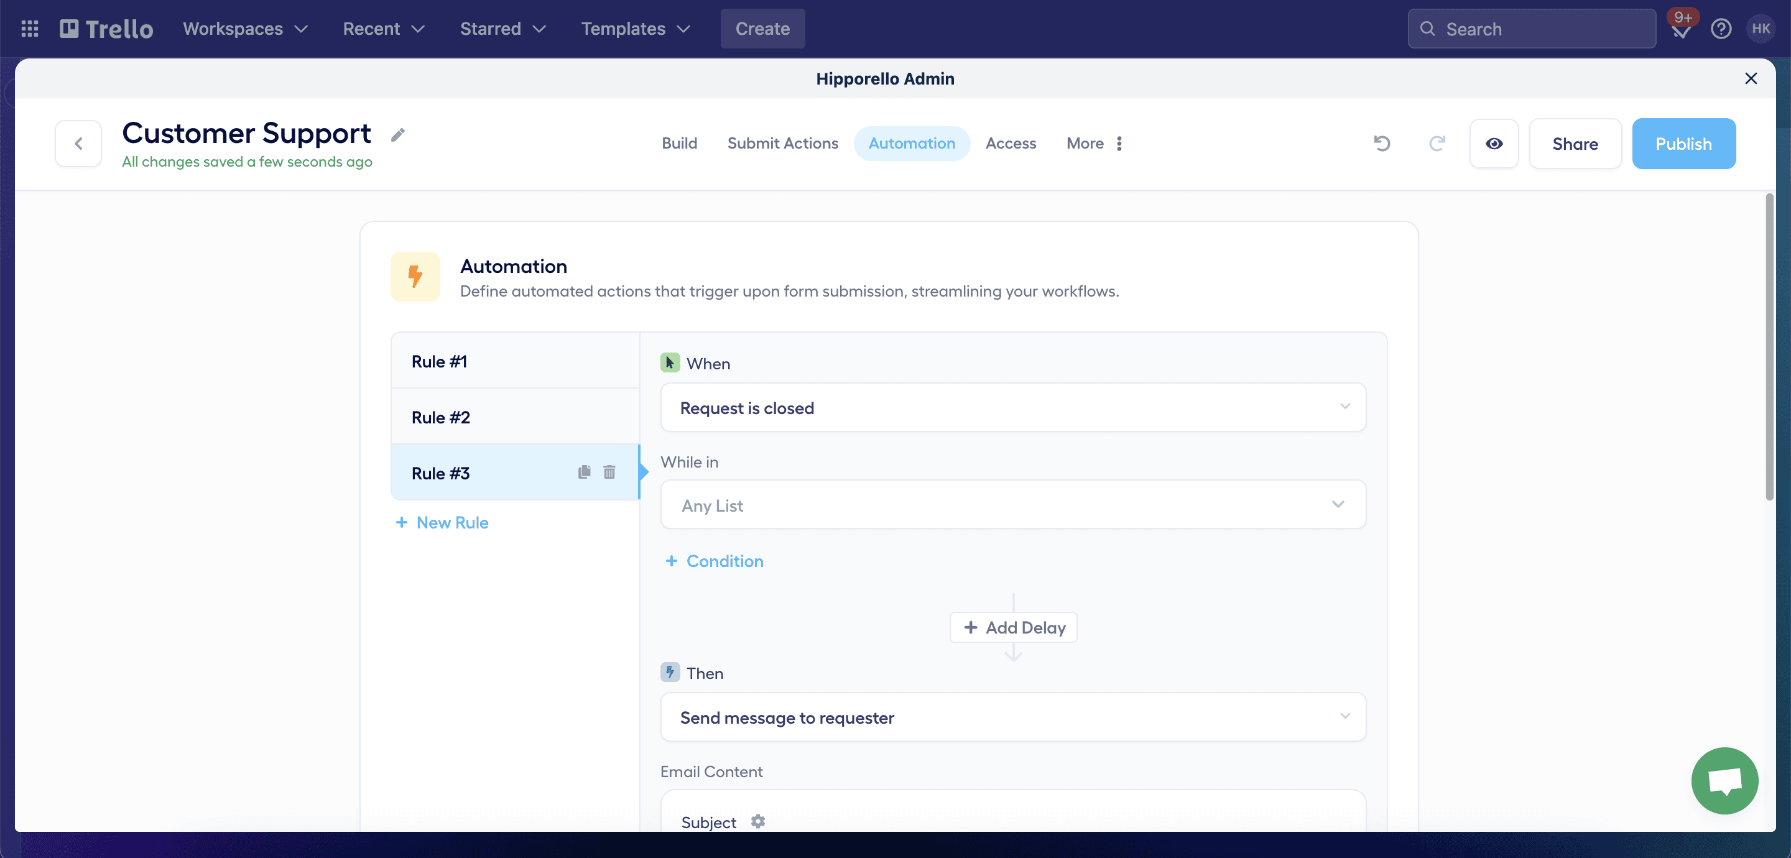Click the 'Email Content' label
Image resolution: width=1791 pixels, height=858 pixels.
(x=711, y=771)
